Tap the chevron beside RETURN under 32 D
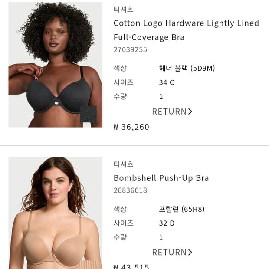This screenshot has height=269, width=269. point(190,252)
